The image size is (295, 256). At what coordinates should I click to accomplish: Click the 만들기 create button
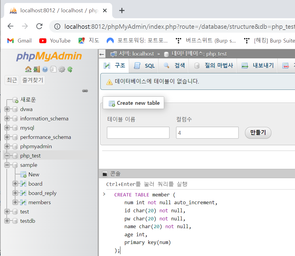[x=258, y=133]
